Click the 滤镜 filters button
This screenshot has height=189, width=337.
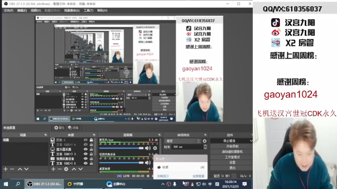73,128
